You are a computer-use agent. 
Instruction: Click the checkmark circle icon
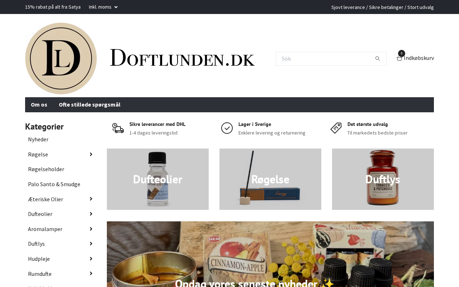tap(227, 128)
